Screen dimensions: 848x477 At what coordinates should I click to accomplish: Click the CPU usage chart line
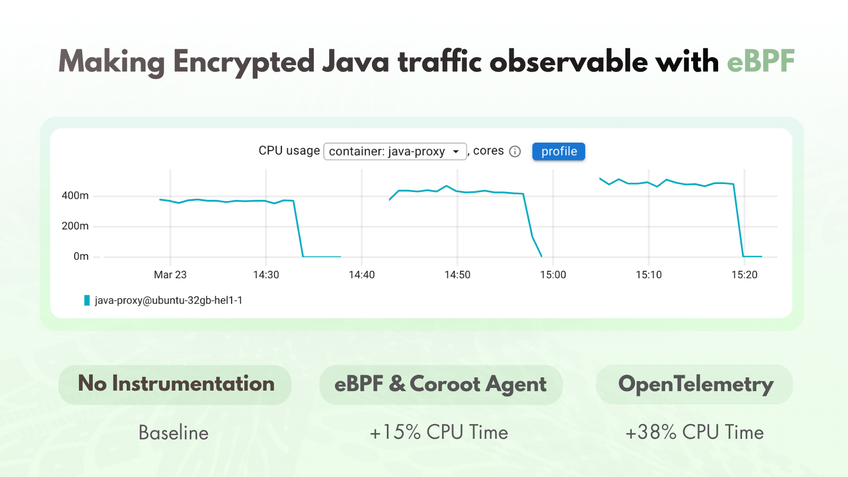(223, 201)
